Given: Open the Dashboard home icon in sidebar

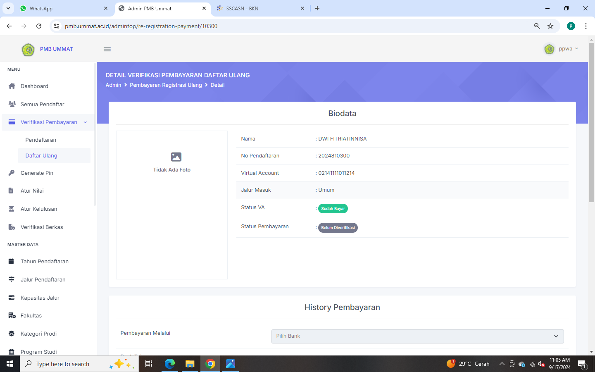Looking at the screenshot, I should click(x=12, y=86).
